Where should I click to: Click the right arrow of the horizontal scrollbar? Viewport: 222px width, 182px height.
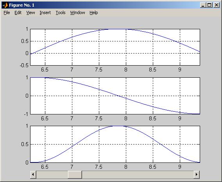coord(197,175)
